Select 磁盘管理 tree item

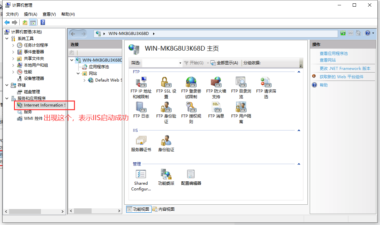tap(29, 92)
